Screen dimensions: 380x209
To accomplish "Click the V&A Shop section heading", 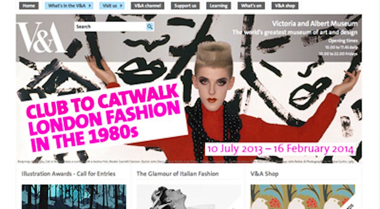I will (265, 174).
